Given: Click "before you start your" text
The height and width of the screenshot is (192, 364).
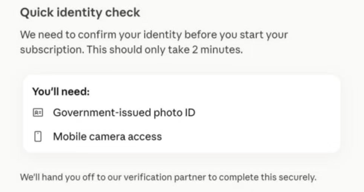Looking at the screenshot, I should (x=236, y=35).
